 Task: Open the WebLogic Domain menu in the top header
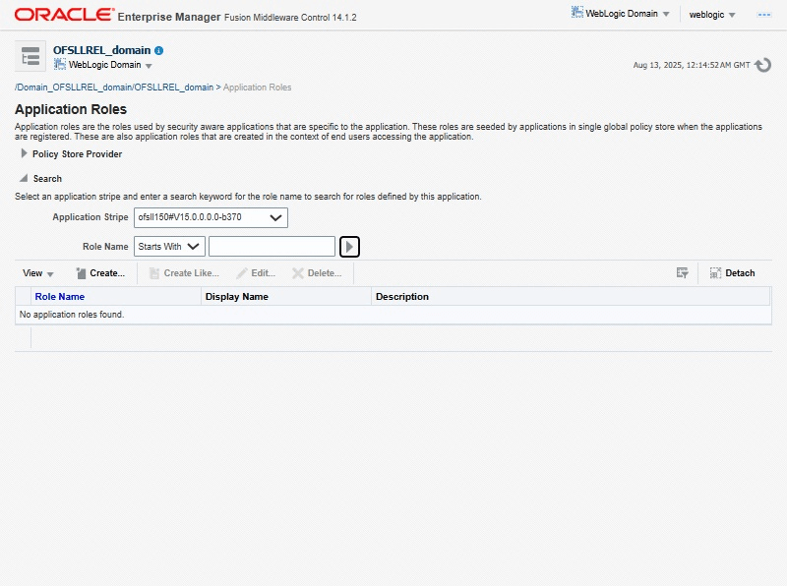(x=628, y=14)
